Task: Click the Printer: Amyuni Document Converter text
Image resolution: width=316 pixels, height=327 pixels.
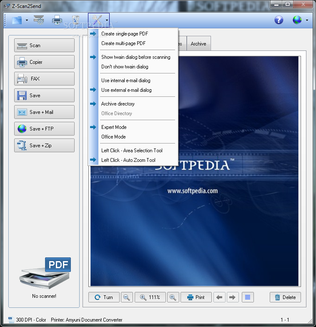Action: coord(87,319)
